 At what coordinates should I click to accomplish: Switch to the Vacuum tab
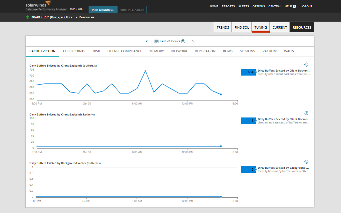point(269,51)
